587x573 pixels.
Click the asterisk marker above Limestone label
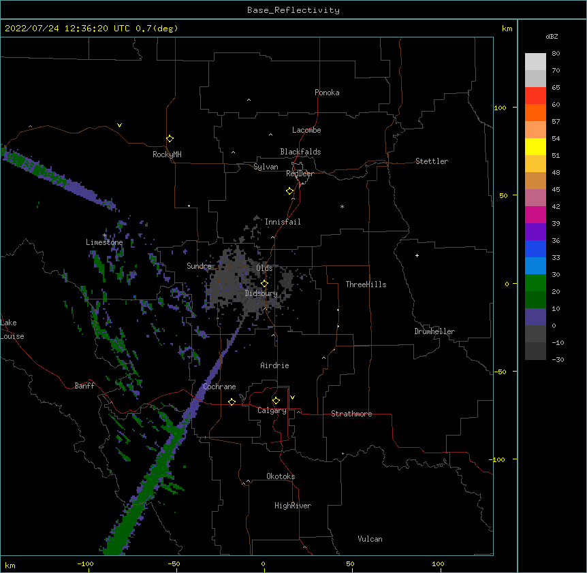105,235
